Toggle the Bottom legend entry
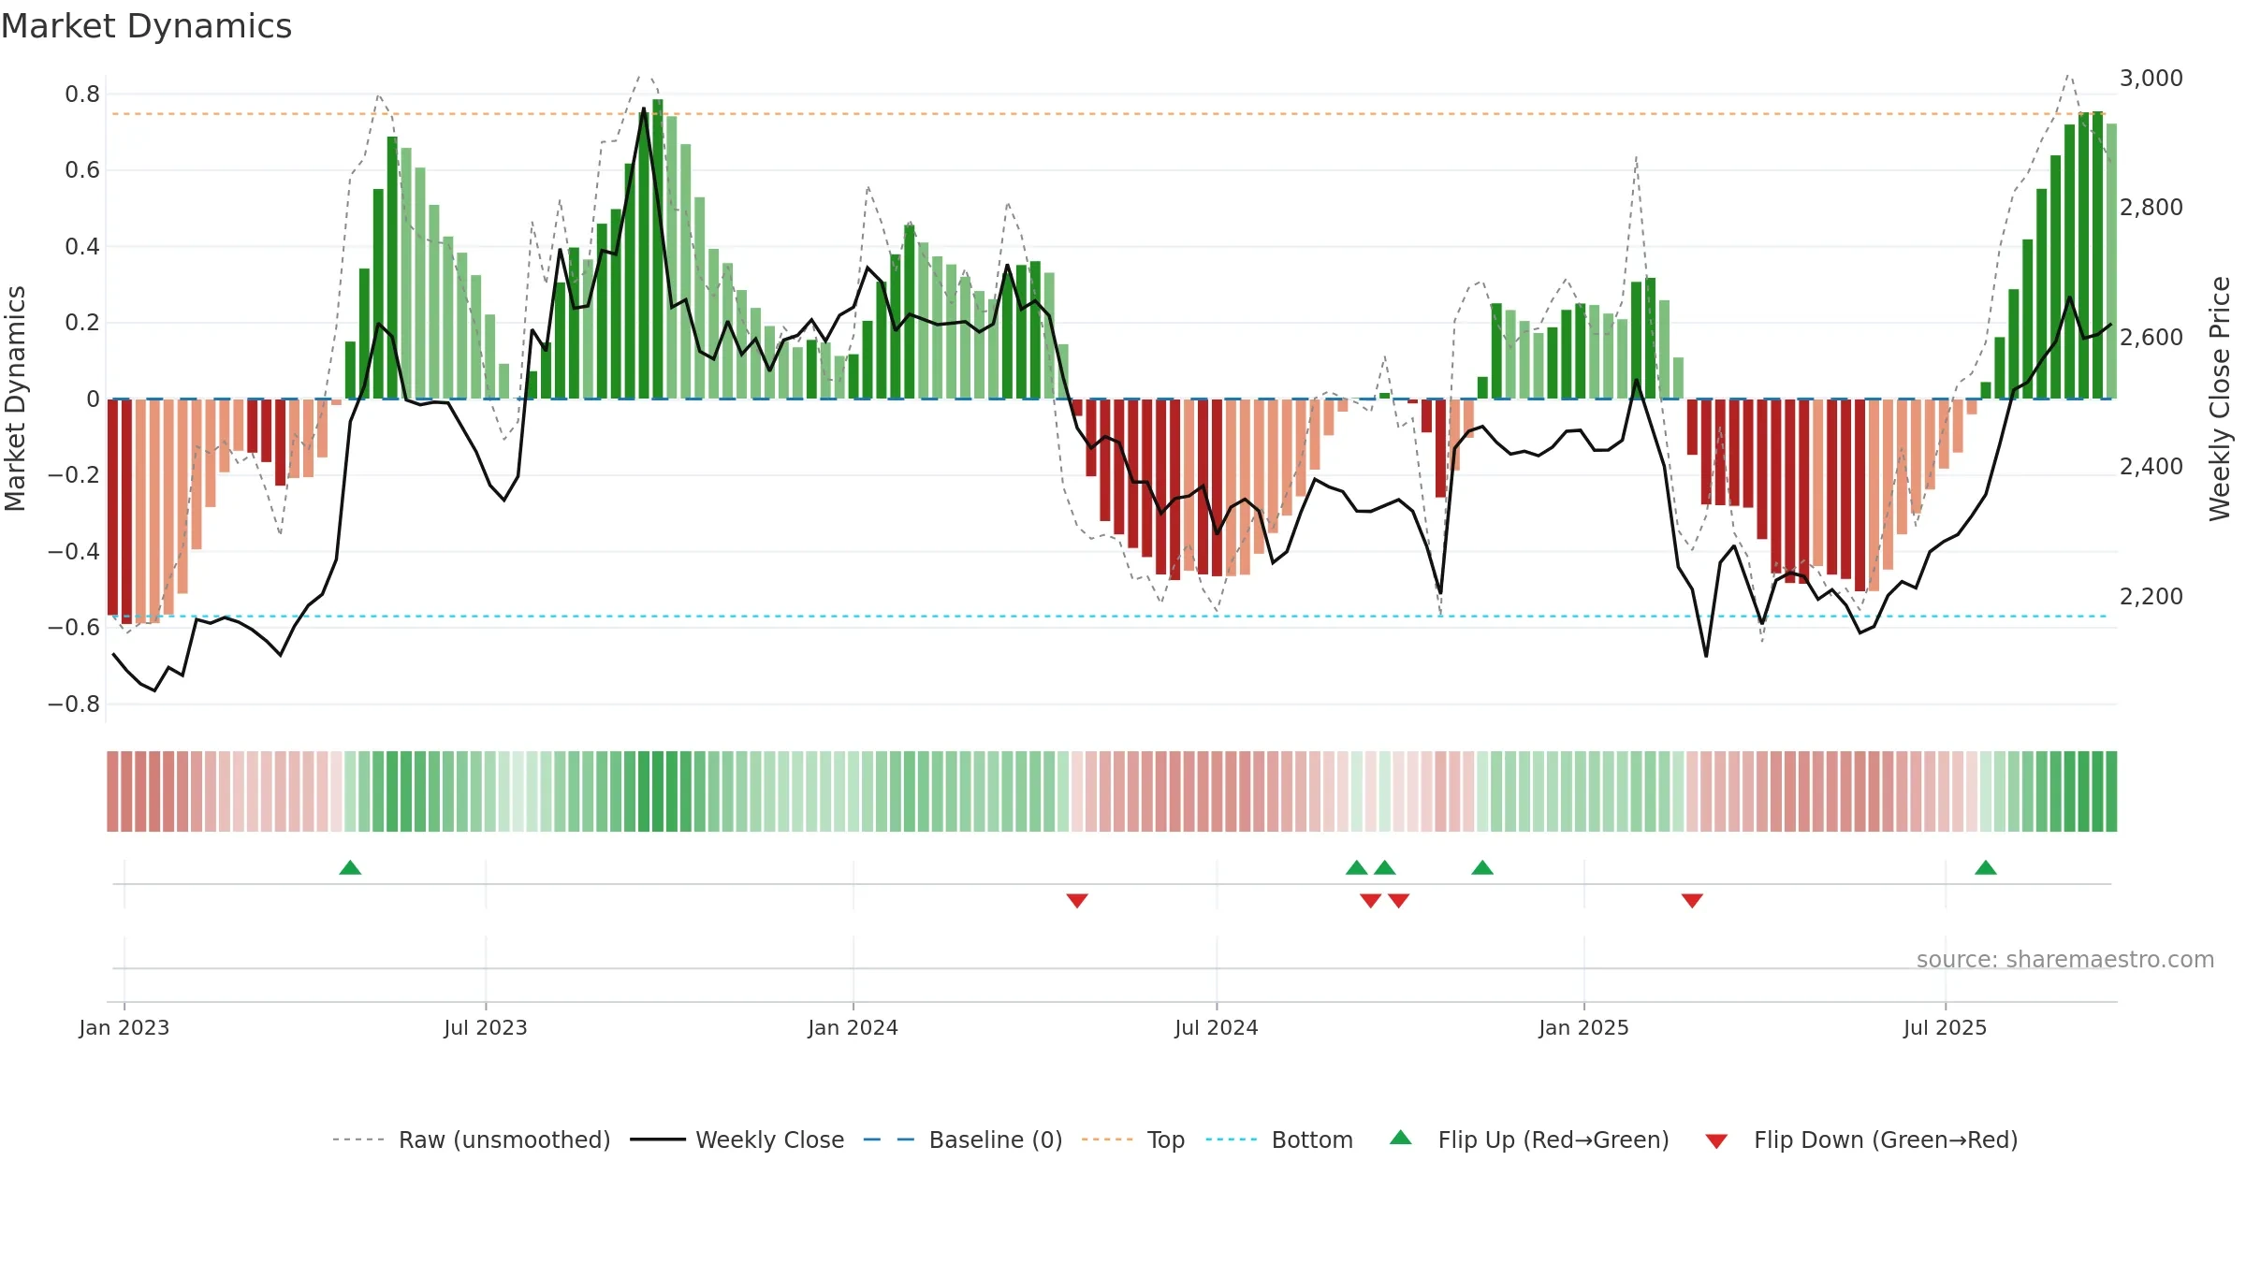Image resolution: width=2246 pixels, height=1263 pixels. coord(1279,1140)
